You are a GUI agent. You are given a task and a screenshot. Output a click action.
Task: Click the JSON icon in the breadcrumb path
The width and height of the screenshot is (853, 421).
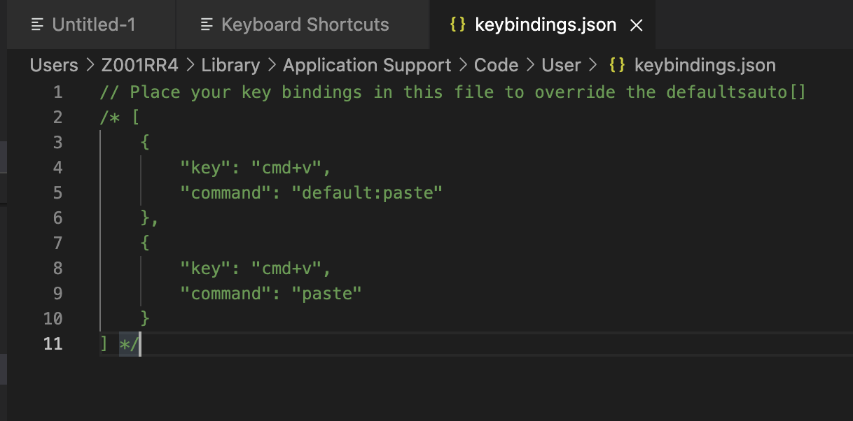click(616, 64)
